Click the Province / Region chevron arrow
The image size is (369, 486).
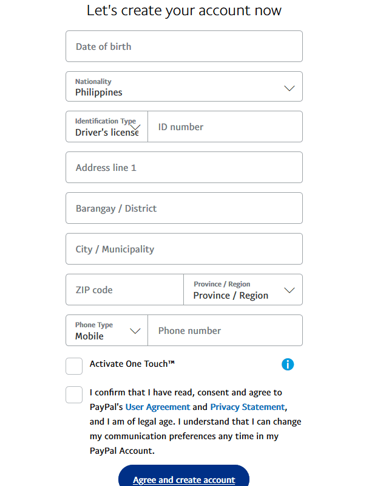click(x=289, y=291)
